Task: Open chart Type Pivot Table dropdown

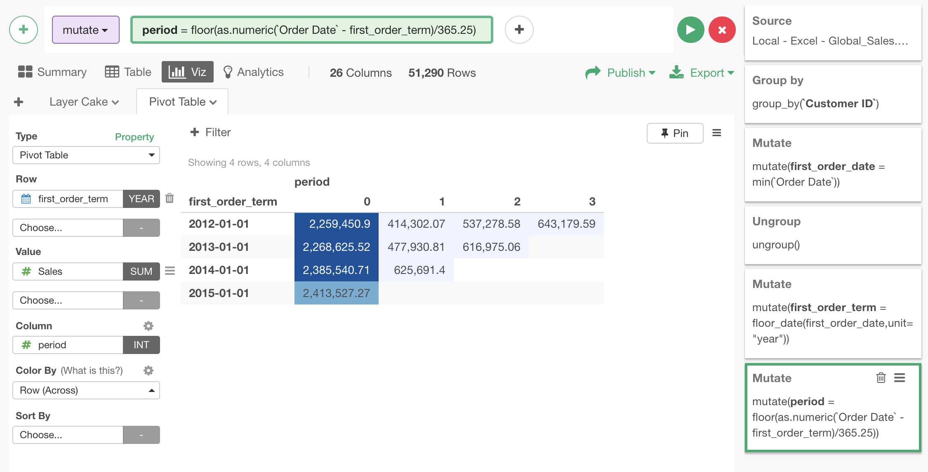Action: [x=86, y=155]
